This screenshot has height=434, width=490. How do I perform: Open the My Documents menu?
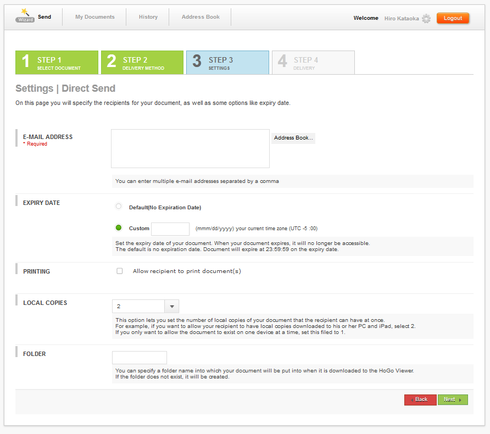tap(95, 17)
